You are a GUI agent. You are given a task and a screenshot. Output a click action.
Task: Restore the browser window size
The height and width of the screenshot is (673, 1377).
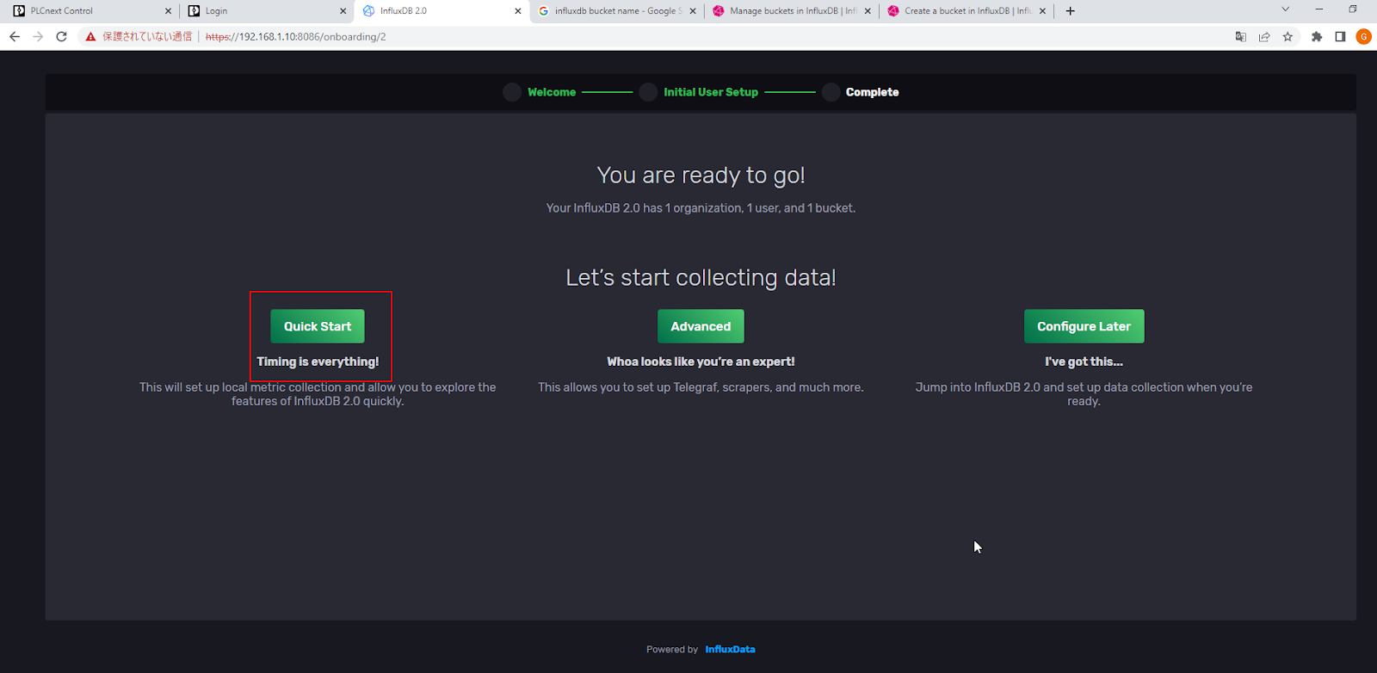click(1353, 9)
